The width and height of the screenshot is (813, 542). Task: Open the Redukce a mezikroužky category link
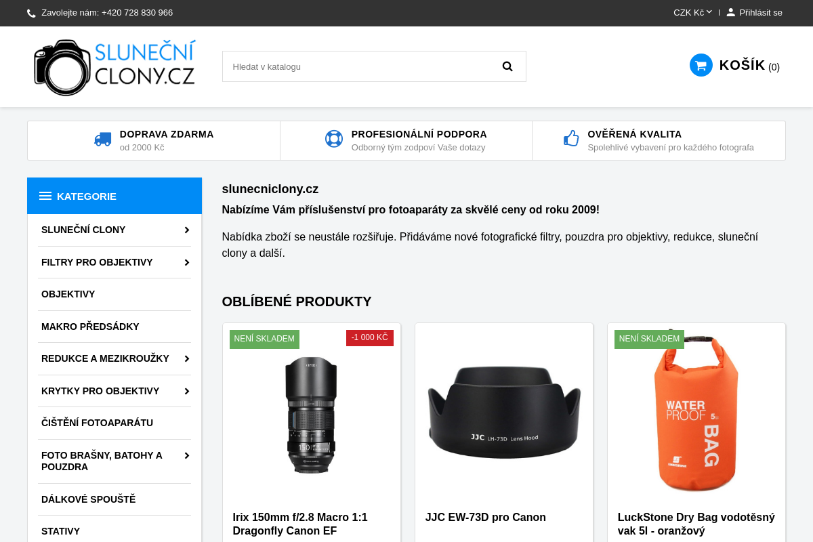105,358
